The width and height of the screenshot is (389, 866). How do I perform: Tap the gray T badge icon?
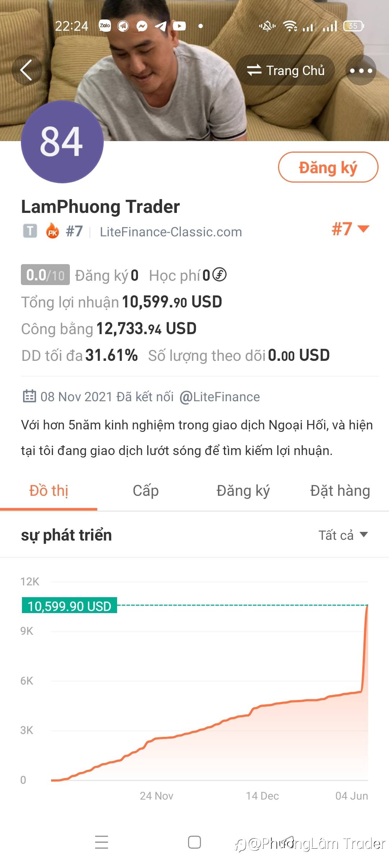[30, 231]
